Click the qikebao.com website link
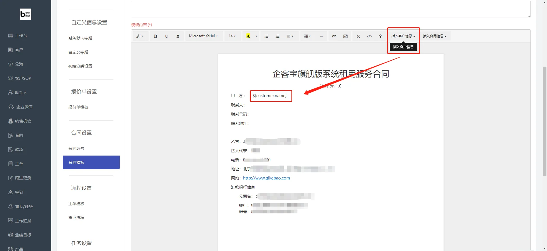 (x=266, y=178)
